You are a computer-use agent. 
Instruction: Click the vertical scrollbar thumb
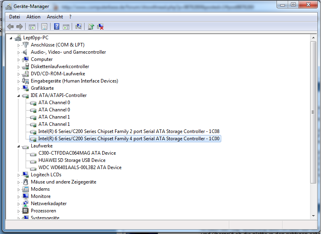313,112
